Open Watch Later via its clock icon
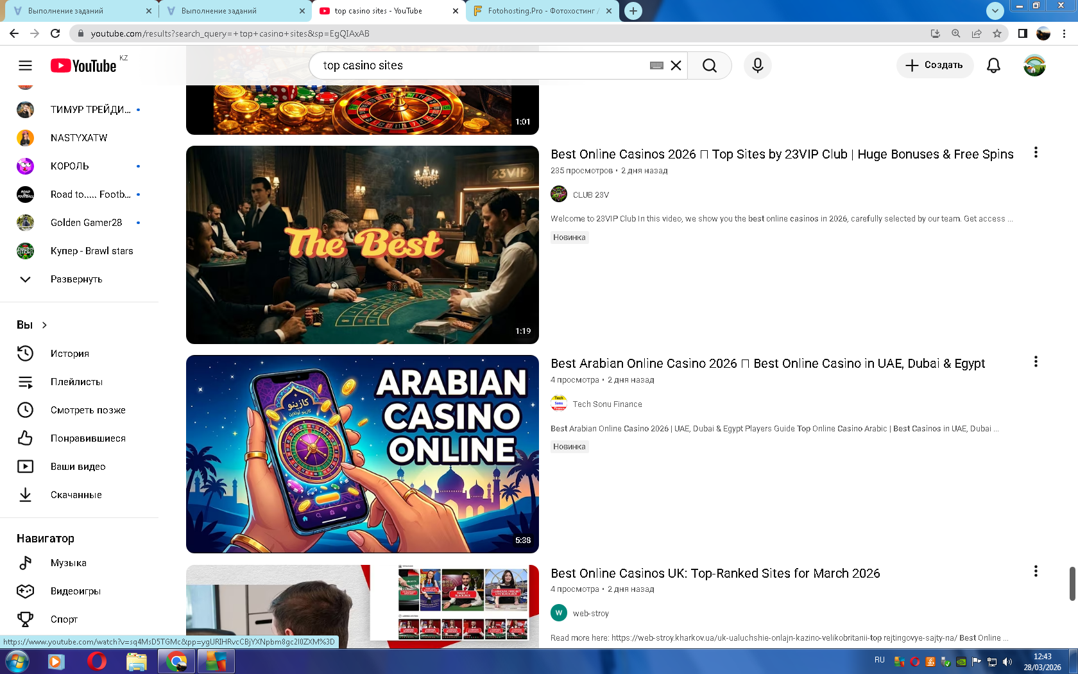1078x674 pixels. click(25, 410)
